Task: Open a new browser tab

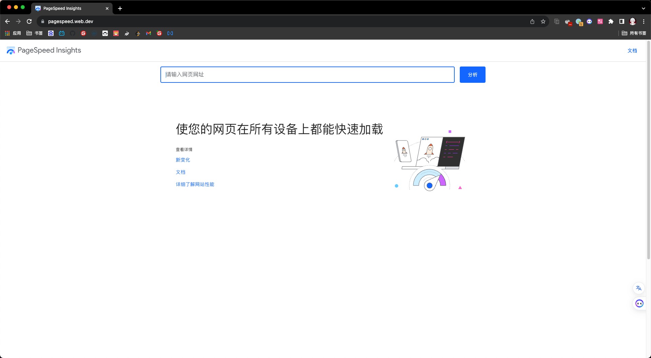Action: pos(120,8)
